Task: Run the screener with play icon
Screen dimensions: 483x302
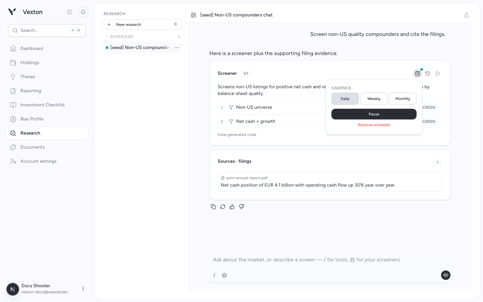Action: pos(438,73)
